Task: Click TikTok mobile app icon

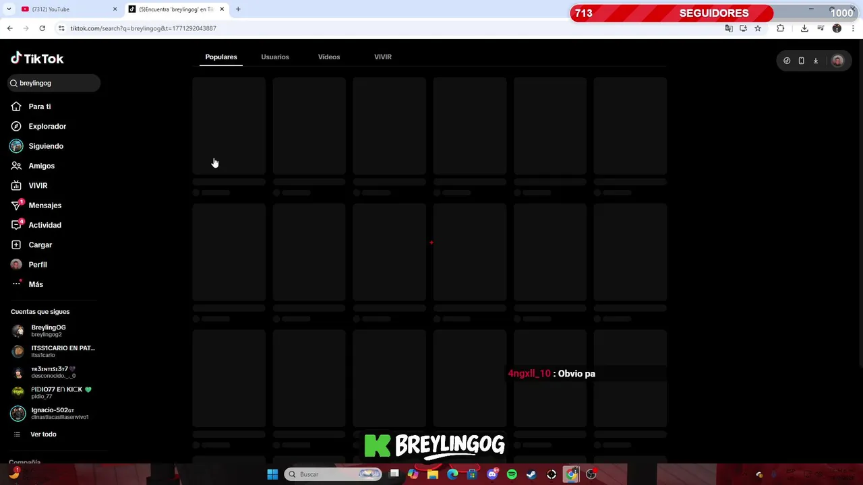Action: pyautogui.click(x=801, y=61)
